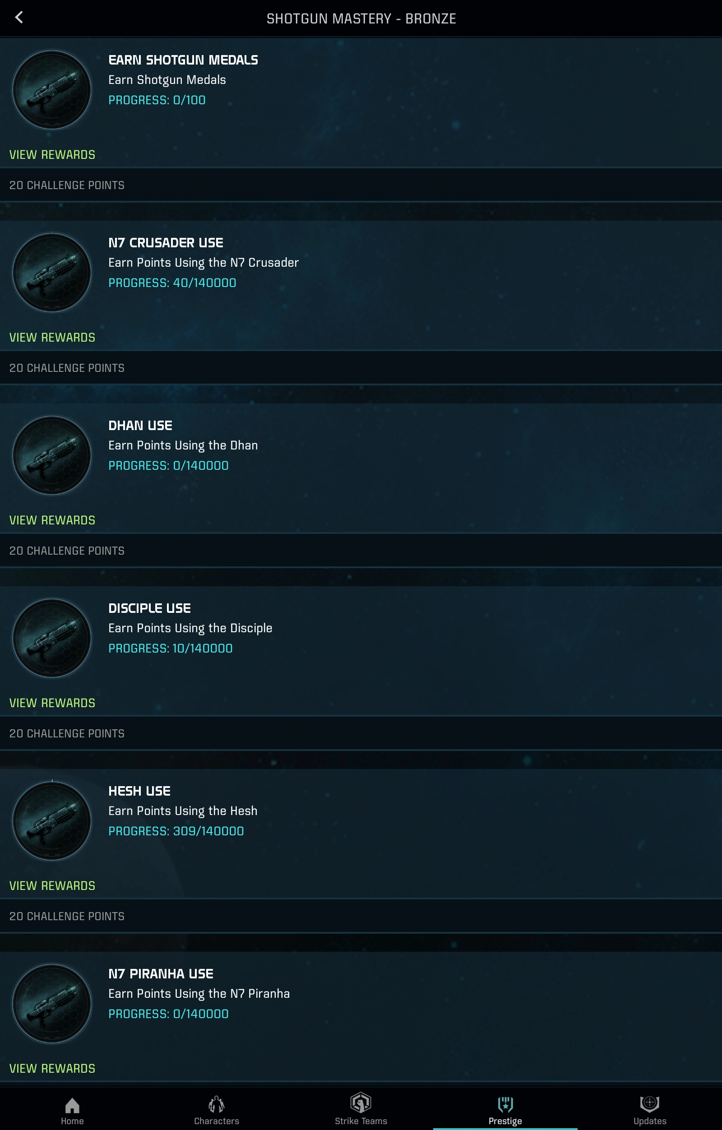722x1130 pixels.
Task: Select the Prestige tab icon
Action: tap(505, 1104)
